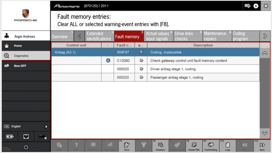Viewport: 272px width, 153px height.
Task: Click fault code 000220
Action: 123,77
